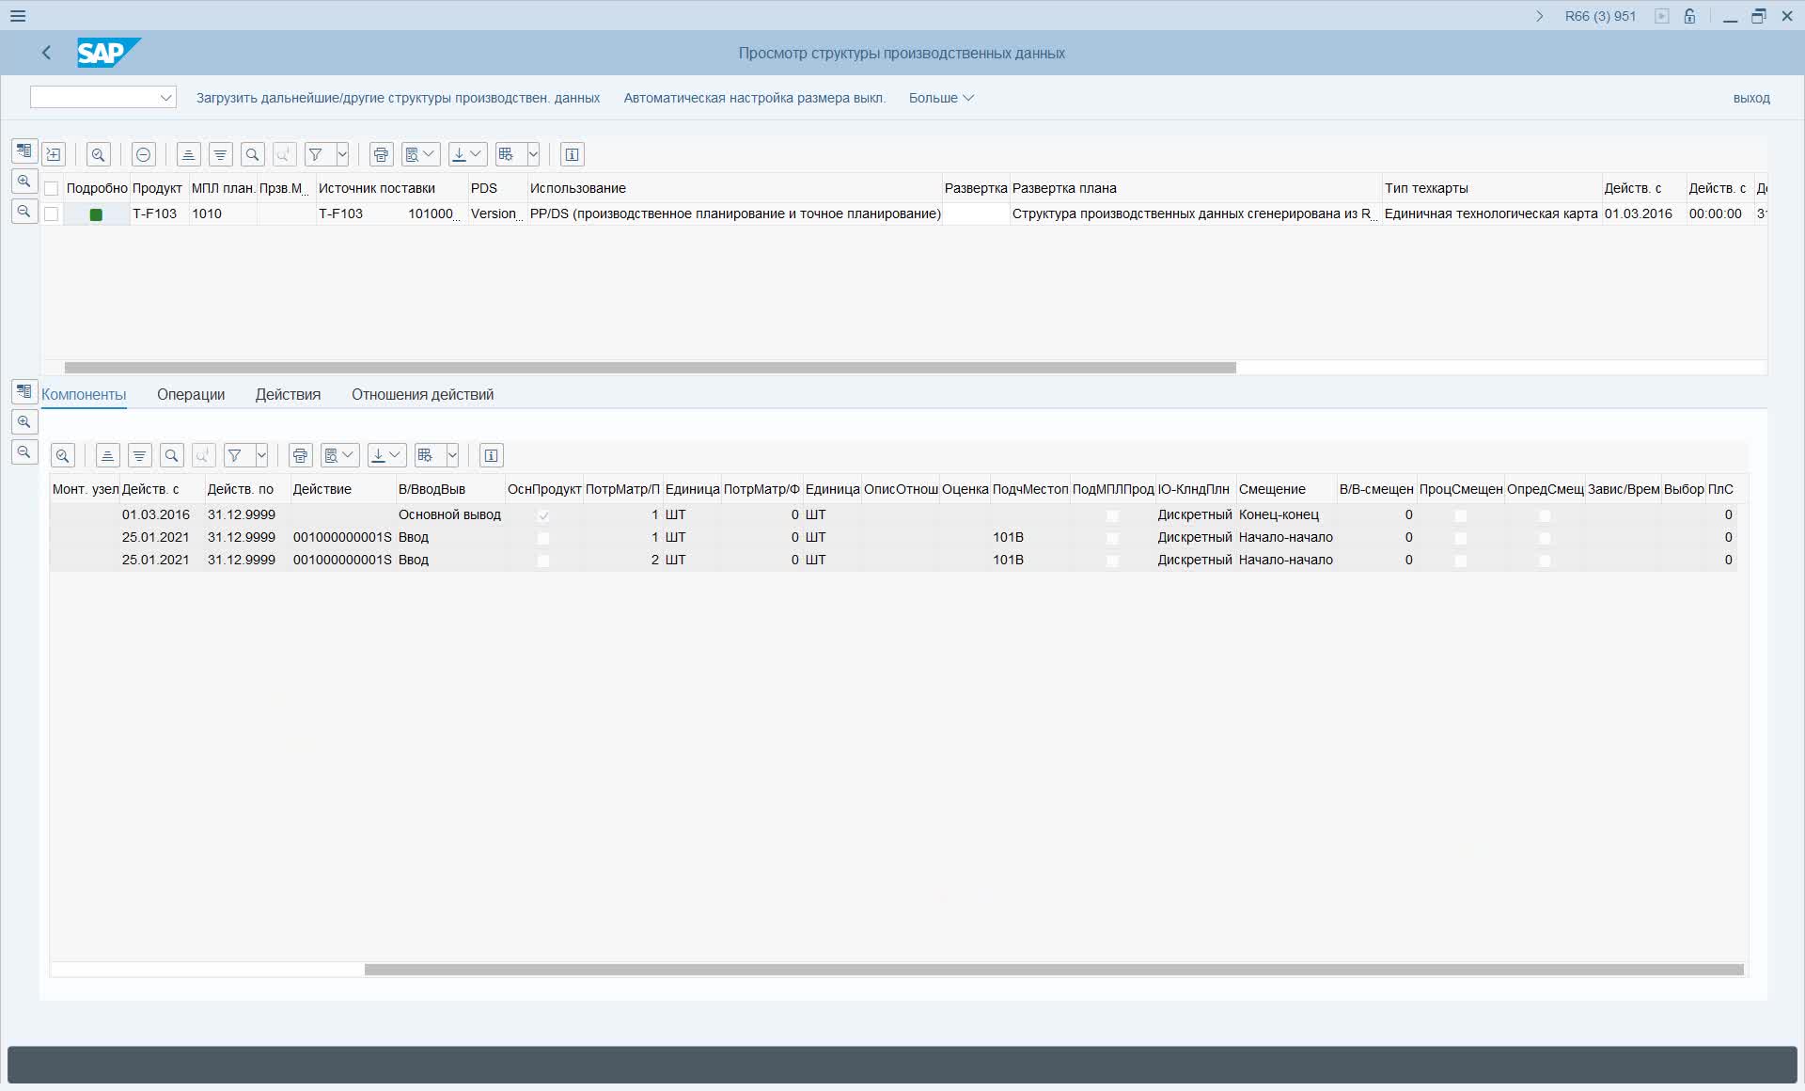Switch to the Отношения действий tab
The width and height of the screenshot is (1805, 1091).
pos(422,395)
